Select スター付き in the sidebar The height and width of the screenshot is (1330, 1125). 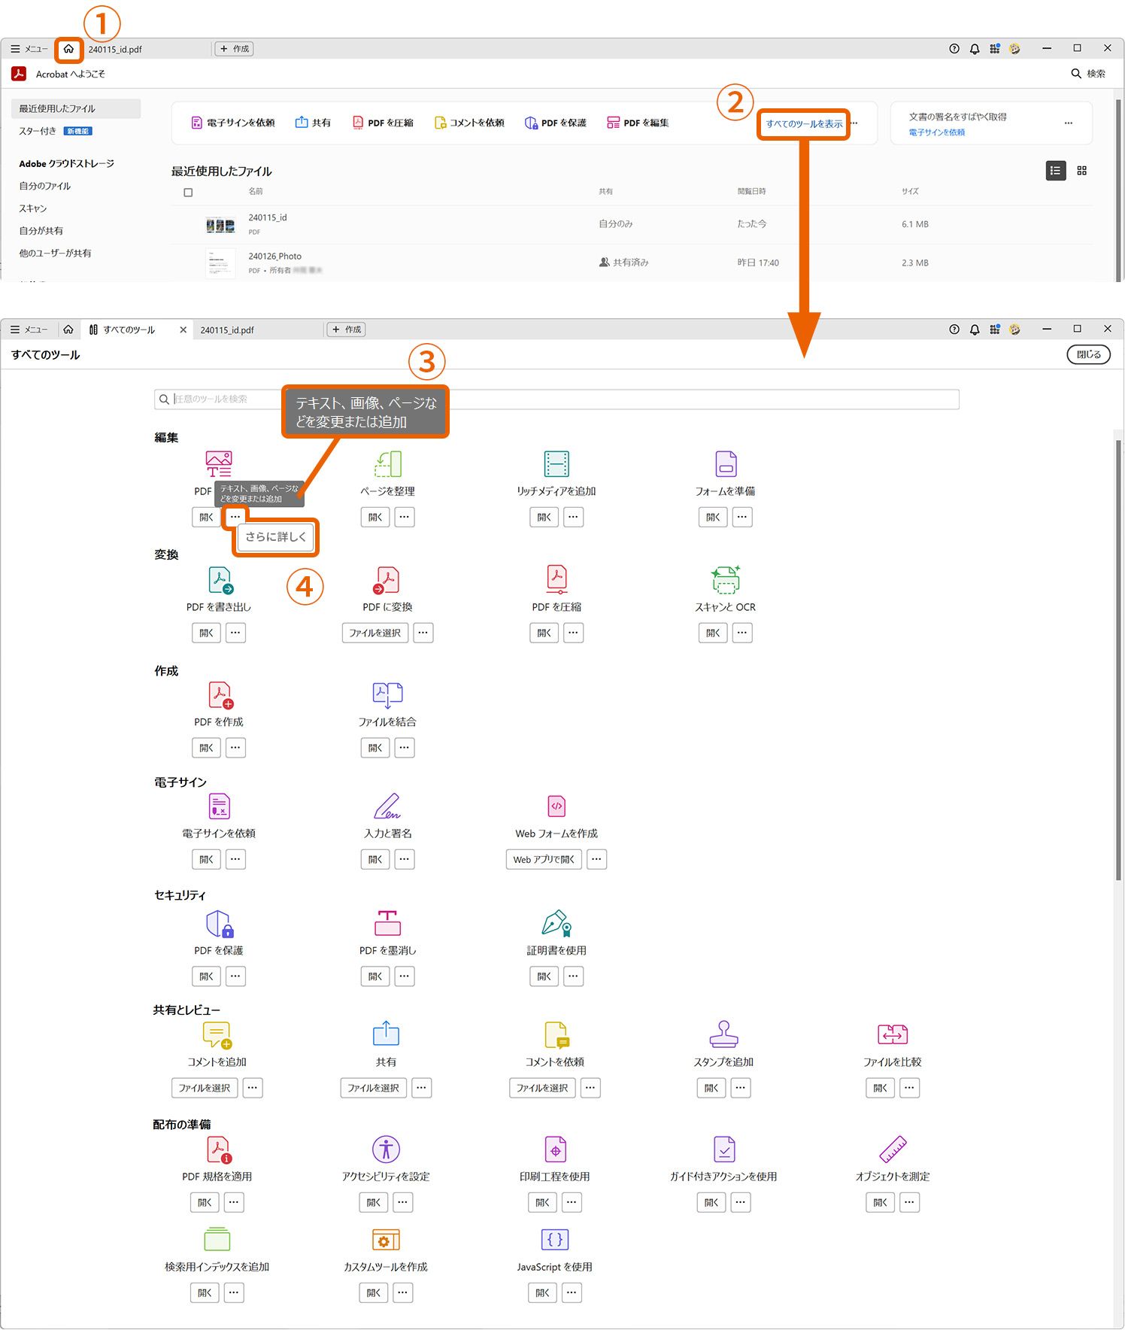(38, 131)
